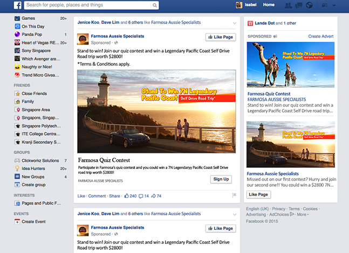
Task: Click the Sony Singapore app icon
Action: (x=17, y=51)
